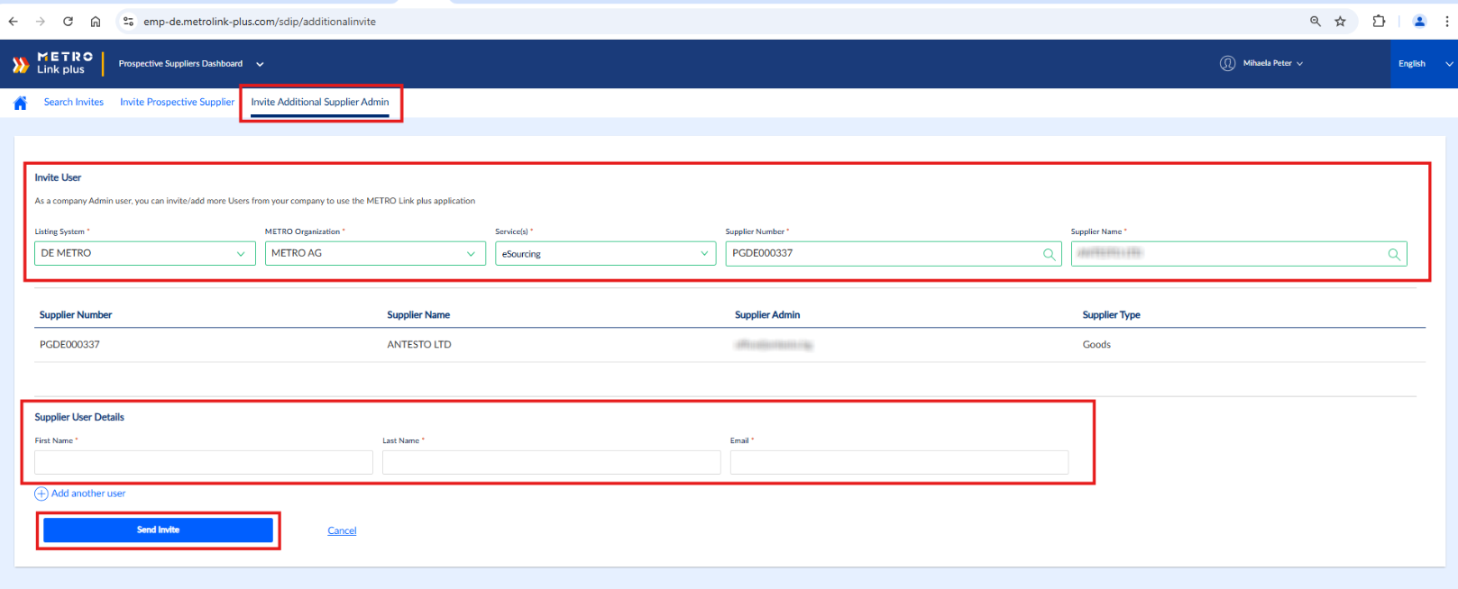Click the Cancel link
The width and height of the screenshot is (1458, 589).
point(342,530)
